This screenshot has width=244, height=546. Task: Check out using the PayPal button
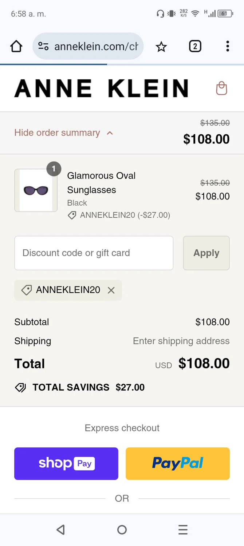[x=177, y=463]
